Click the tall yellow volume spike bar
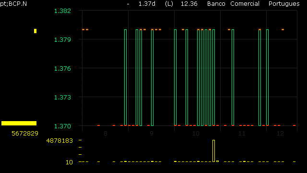 pyautogui.click(x=213, y=151)
